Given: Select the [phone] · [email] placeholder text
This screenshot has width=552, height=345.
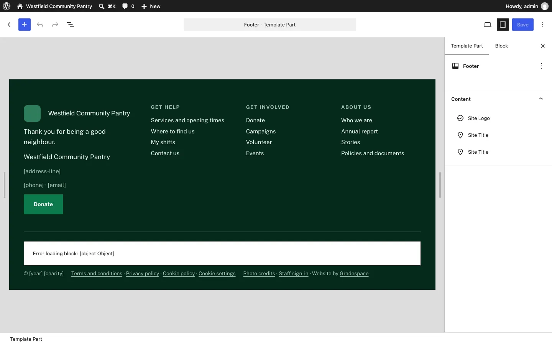Looking at the screenshot, I should pyautogui.click(x=45, y=185).
